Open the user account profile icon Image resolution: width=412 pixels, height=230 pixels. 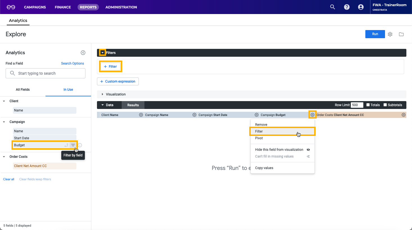click(361, 7)
